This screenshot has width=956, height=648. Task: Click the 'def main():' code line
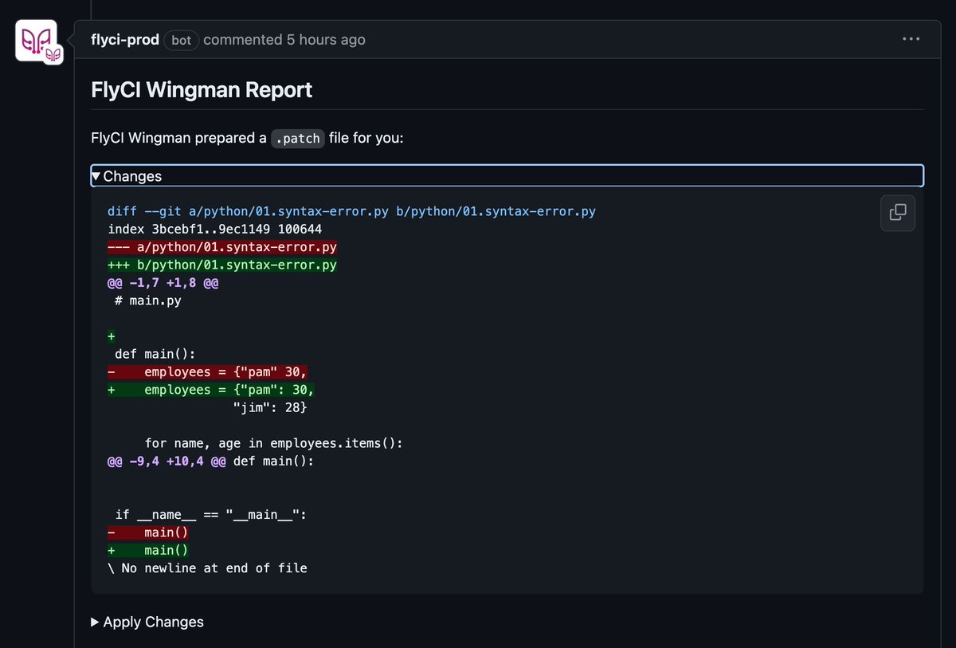155,354
